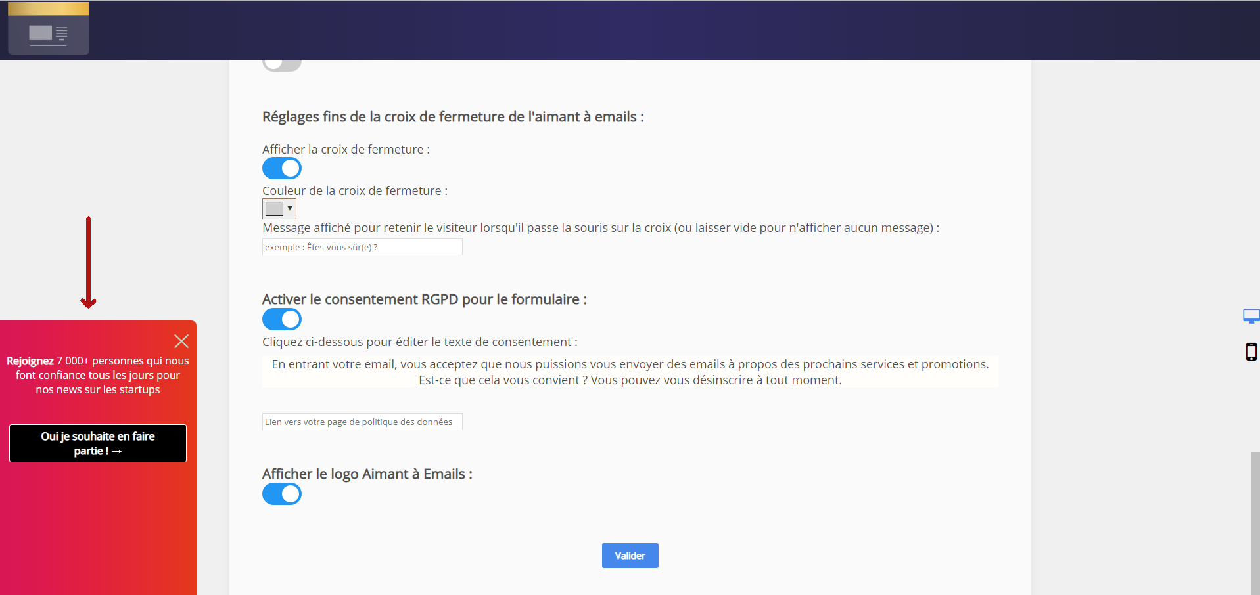The height and width of the screenshot is (595, 1260).
Task: Switch to mobile phone preview
Action: pyautogui.click(x=1251, y=352)
